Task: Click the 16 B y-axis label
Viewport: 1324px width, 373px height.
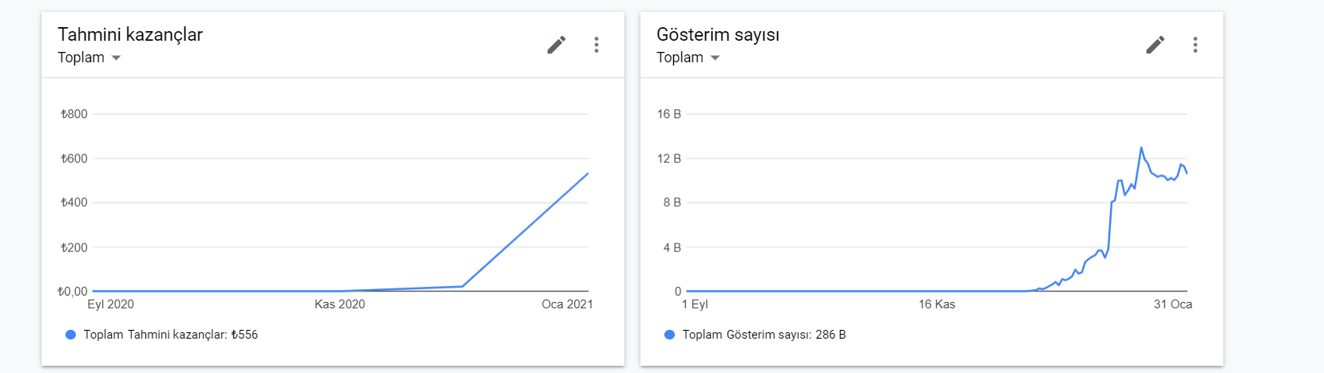Action: point(669,114)
